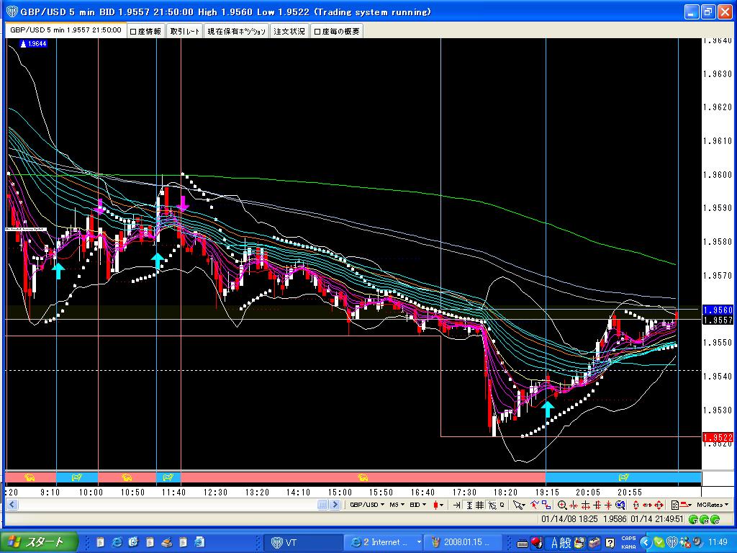Click the blue zoom reset icon
737x553 pixels.
(x=620, y=505)
